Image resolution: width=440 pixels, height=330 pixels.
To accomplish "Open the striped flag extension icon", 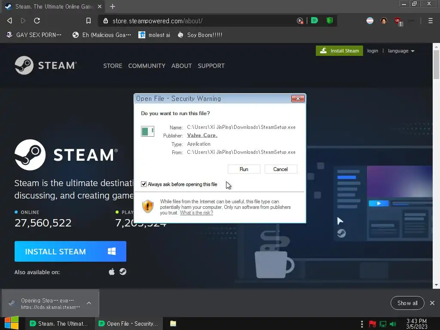I will click(x=370, y=21).
